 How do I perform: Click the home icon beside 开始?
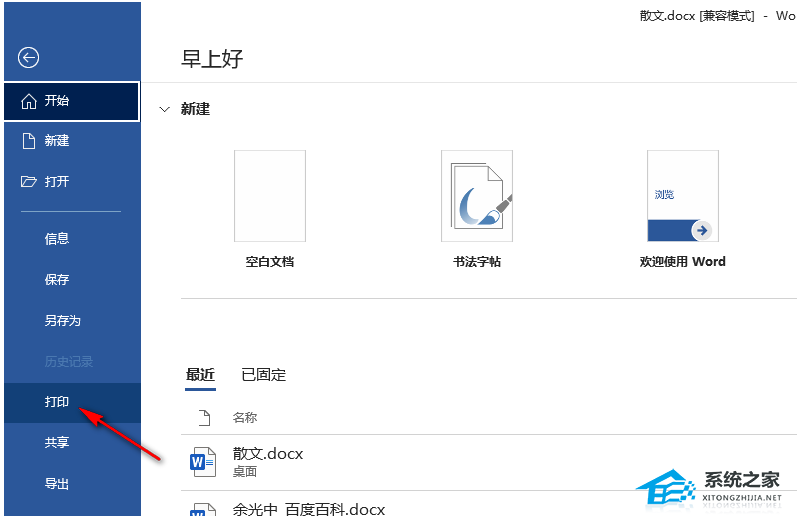[29, 101]
